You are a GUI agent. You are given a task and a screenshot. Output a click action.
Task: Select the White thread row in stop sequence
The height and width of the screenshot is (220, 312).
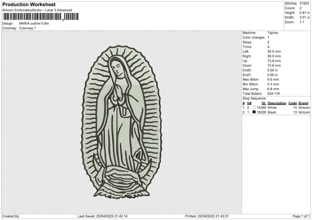point(276,107)
